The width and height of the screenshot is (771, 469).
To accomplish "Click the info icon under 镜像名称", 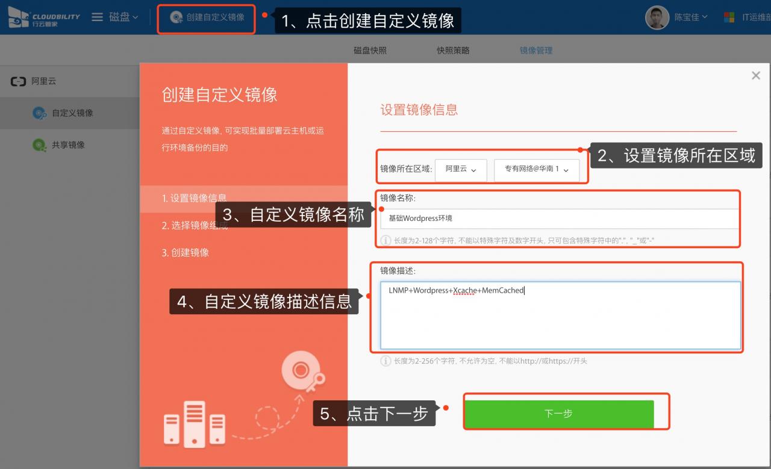I will pos(385,241).
